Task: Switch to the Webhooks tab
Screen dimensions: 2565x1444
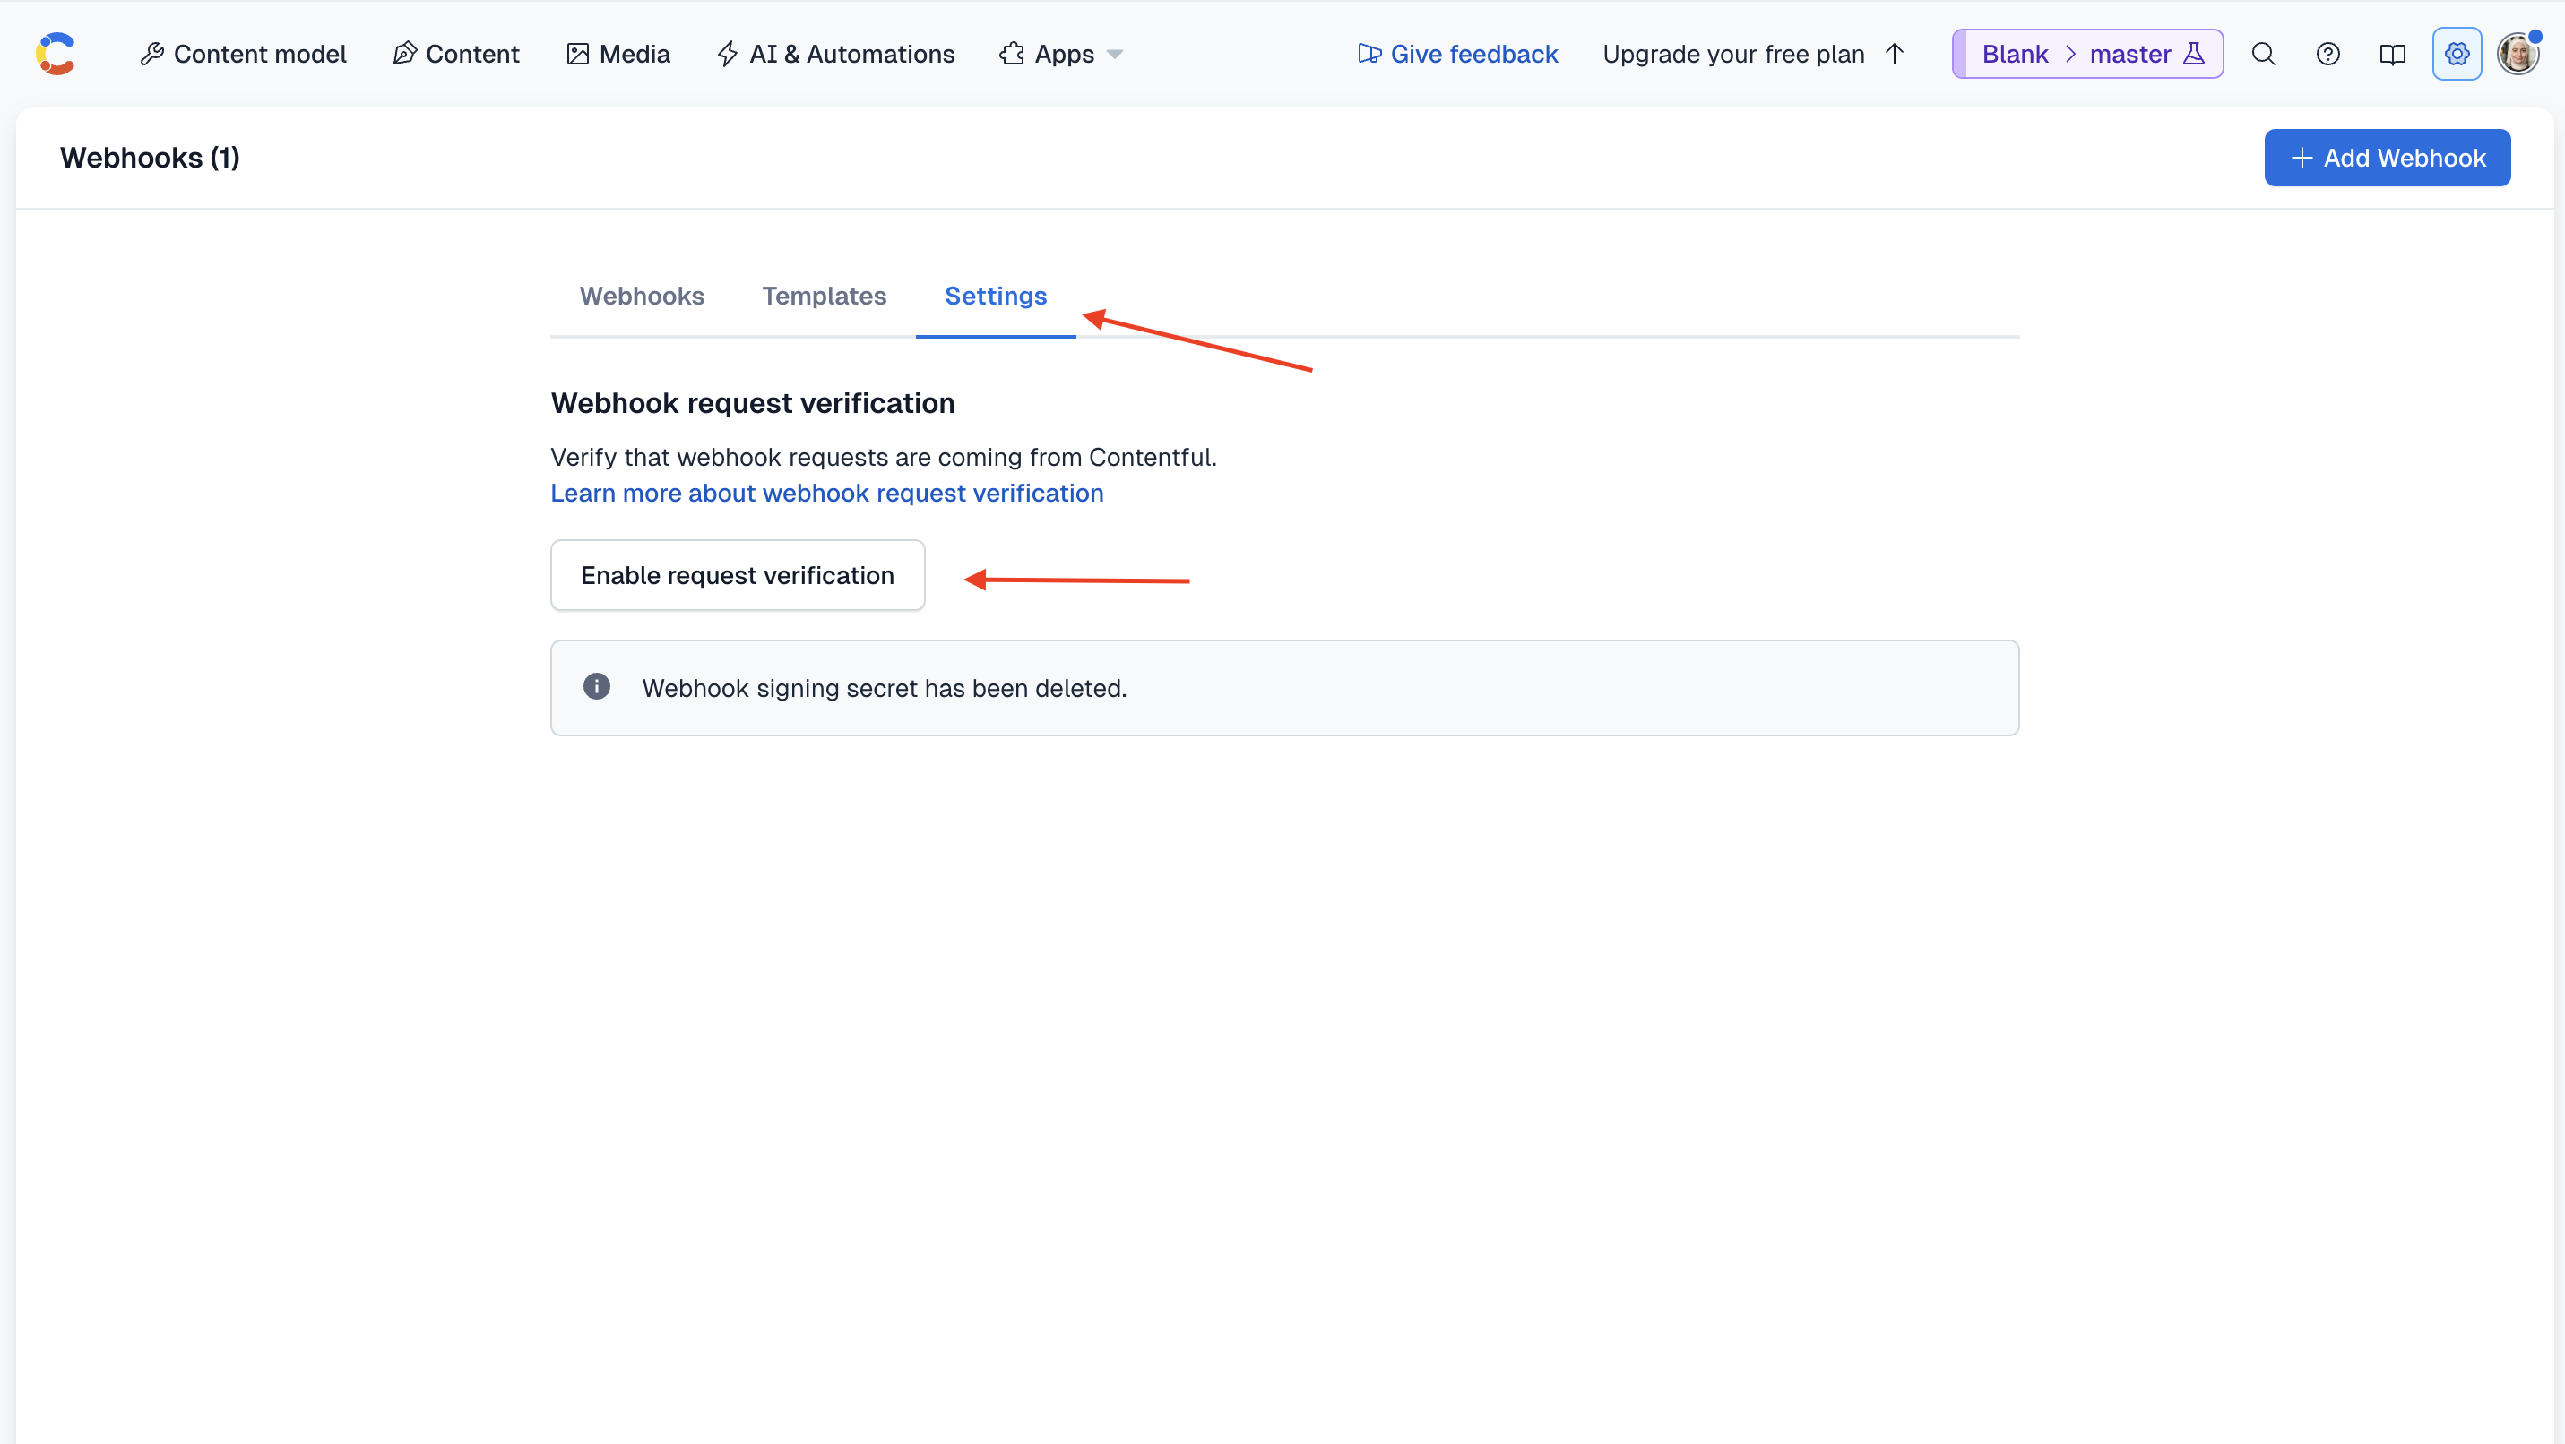Action: pyautogui.click(x=642, y=296)
